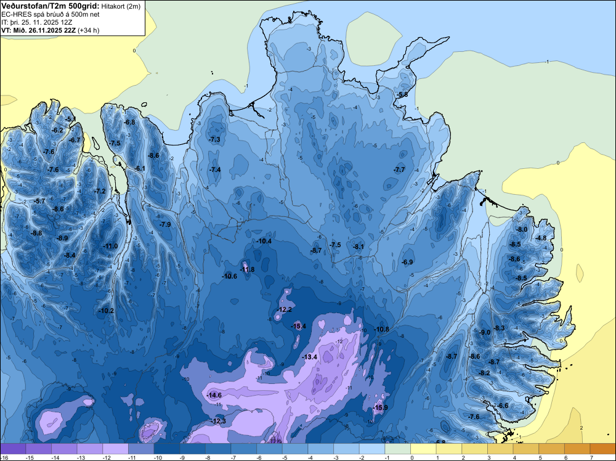
Task: Click the legend swatch between 3 and 4
Action: [x=500, y=449]
